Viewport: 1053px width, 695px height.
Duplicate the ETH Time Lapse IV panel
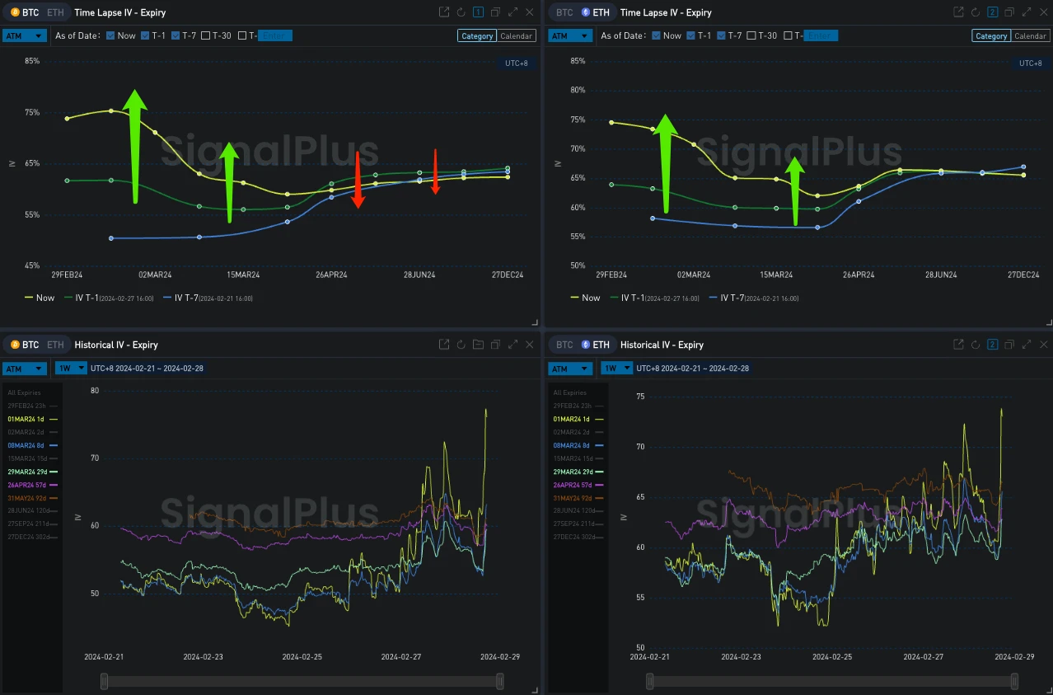pos(1010,12)
